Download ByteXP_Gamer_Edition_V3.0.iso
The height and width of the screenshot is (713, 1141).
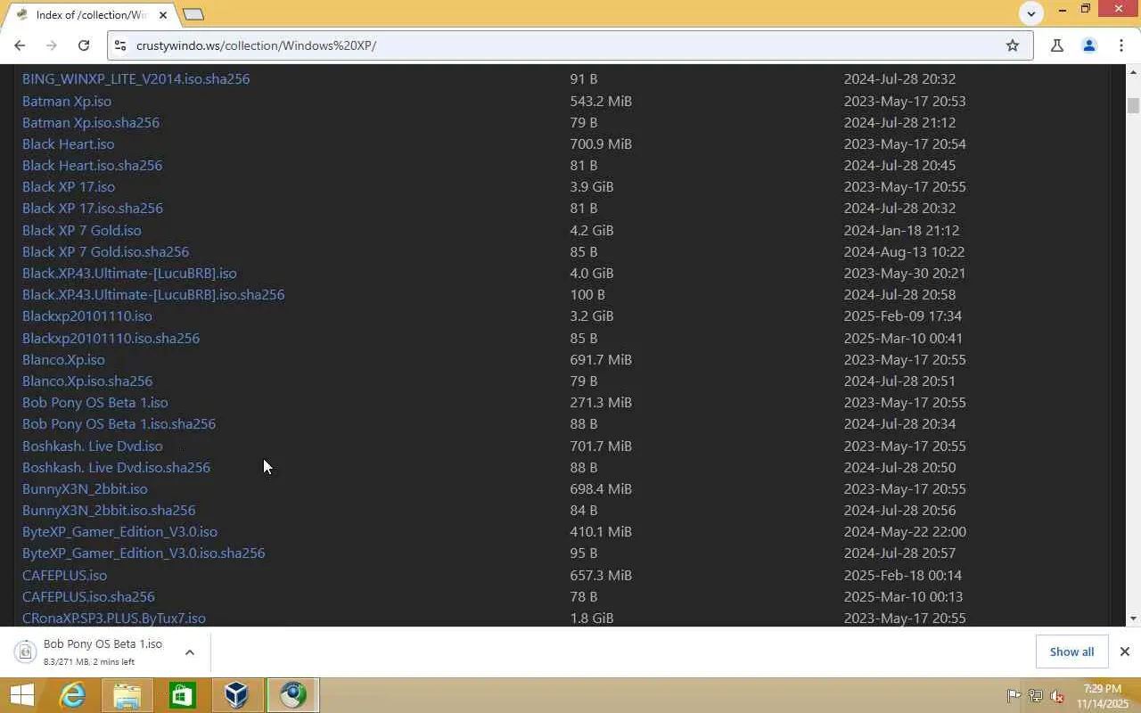click(x=119, y=531)
